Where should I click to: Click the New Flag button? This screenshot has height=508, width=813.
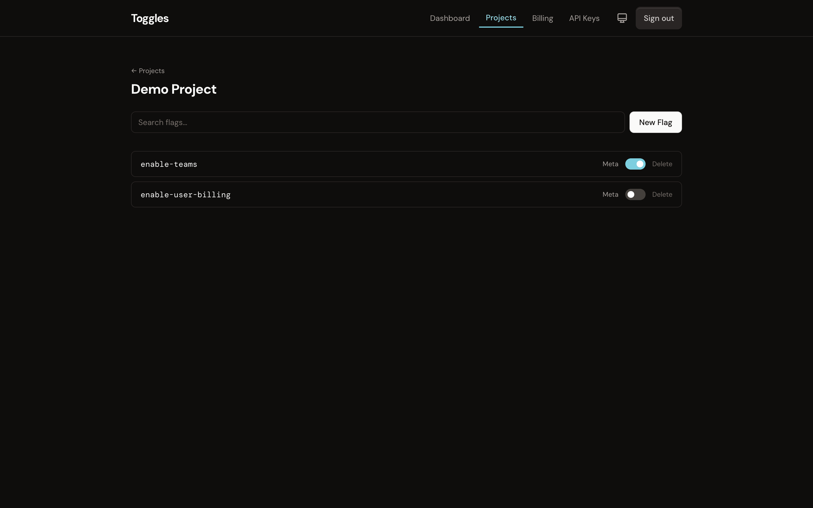pyautogui.click(x=655, y=122)
